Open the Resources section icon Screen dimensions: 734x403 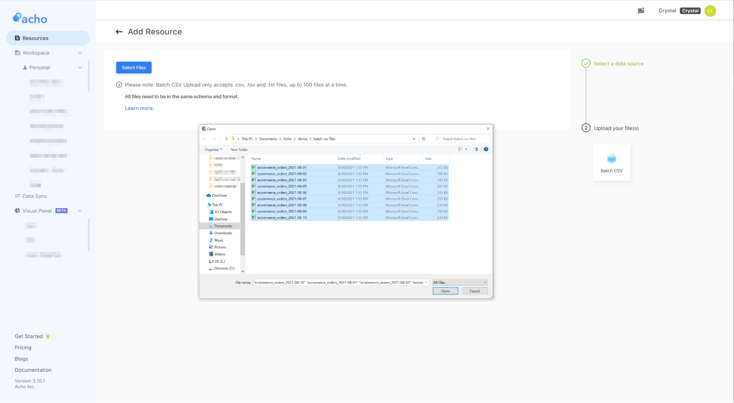click(17, 38)
